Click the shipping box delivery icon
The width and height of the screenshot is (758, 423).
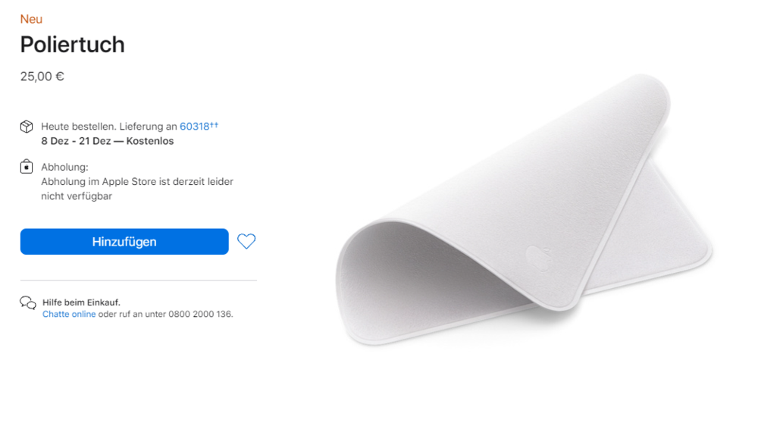click(x=27, y=127)
